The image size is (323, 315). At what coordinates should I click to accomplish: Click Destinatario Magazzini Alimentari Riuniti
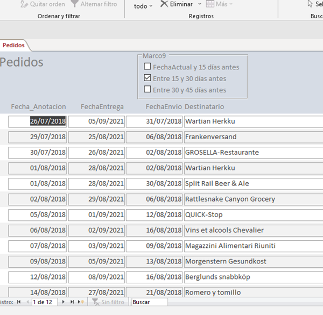coord(254,246)
